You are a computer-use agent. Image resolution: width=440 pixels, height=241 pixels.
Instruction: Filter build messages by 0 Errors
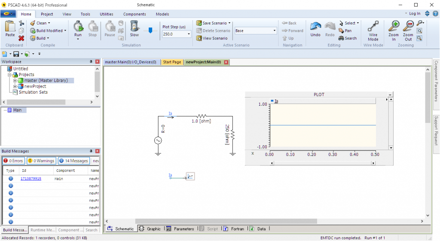(x=13, y=161)
